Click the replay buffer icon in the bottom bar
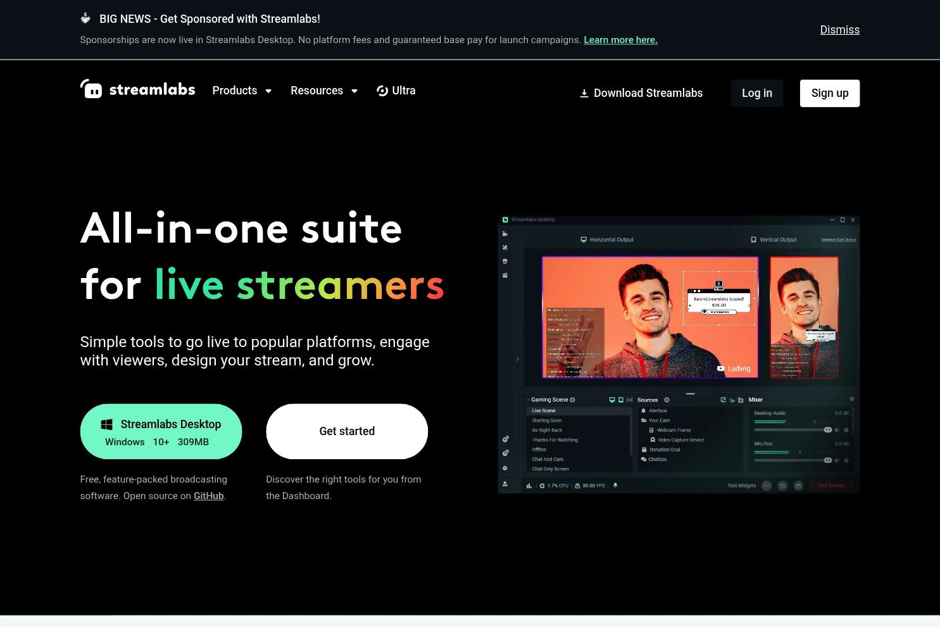This screenshot has width=940, height=627. [x=782, y=486]
